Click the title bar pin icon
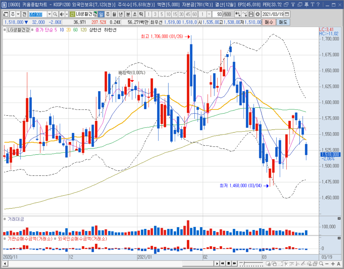Image resolution: width=344 pixels, height=269 pixels. 306,5
